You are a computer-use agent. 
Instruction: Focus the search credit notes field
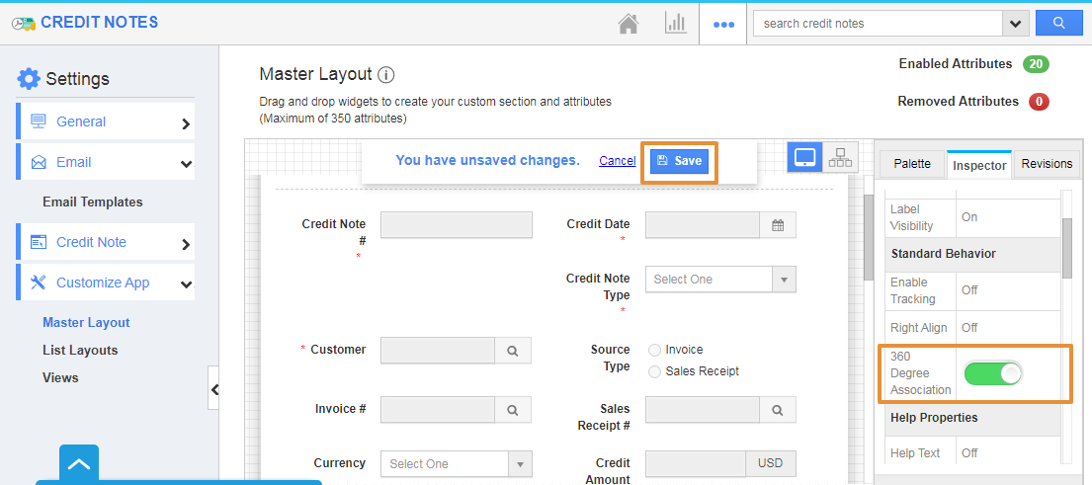tap(878, 24)
